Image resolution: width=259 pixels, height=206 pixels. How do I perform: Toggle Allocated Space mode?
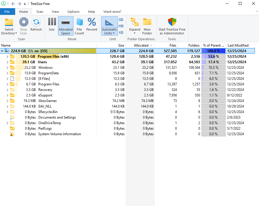pos(66,26)
